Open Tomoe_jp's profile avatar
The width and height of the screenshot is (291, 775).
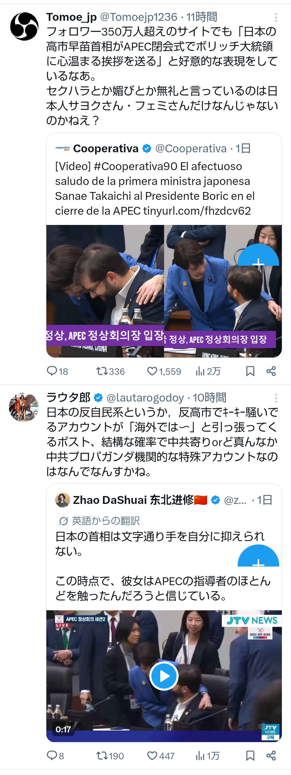pos(24,26)
